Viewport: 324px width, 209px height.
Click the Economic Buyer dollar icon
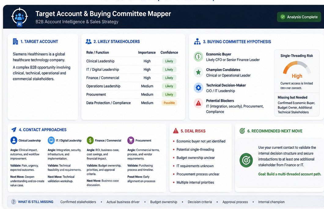[198, 56]
